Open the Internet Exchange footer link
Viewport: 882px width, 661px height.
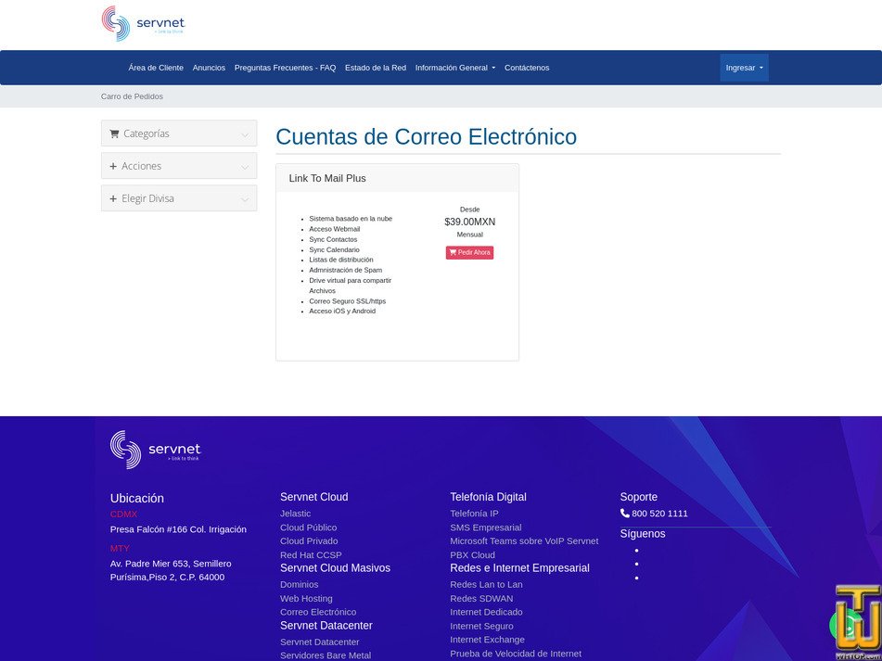click(487, 640)
